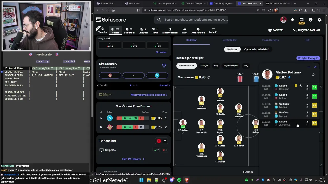The height and width of the screenshot is (184, 328).
Task: Open the MMA sport section
Action: (184, 30)
